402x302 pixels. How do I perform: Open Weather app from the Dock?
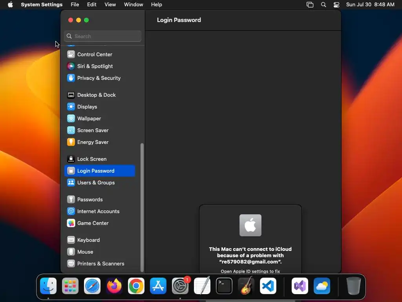(322, 286)
